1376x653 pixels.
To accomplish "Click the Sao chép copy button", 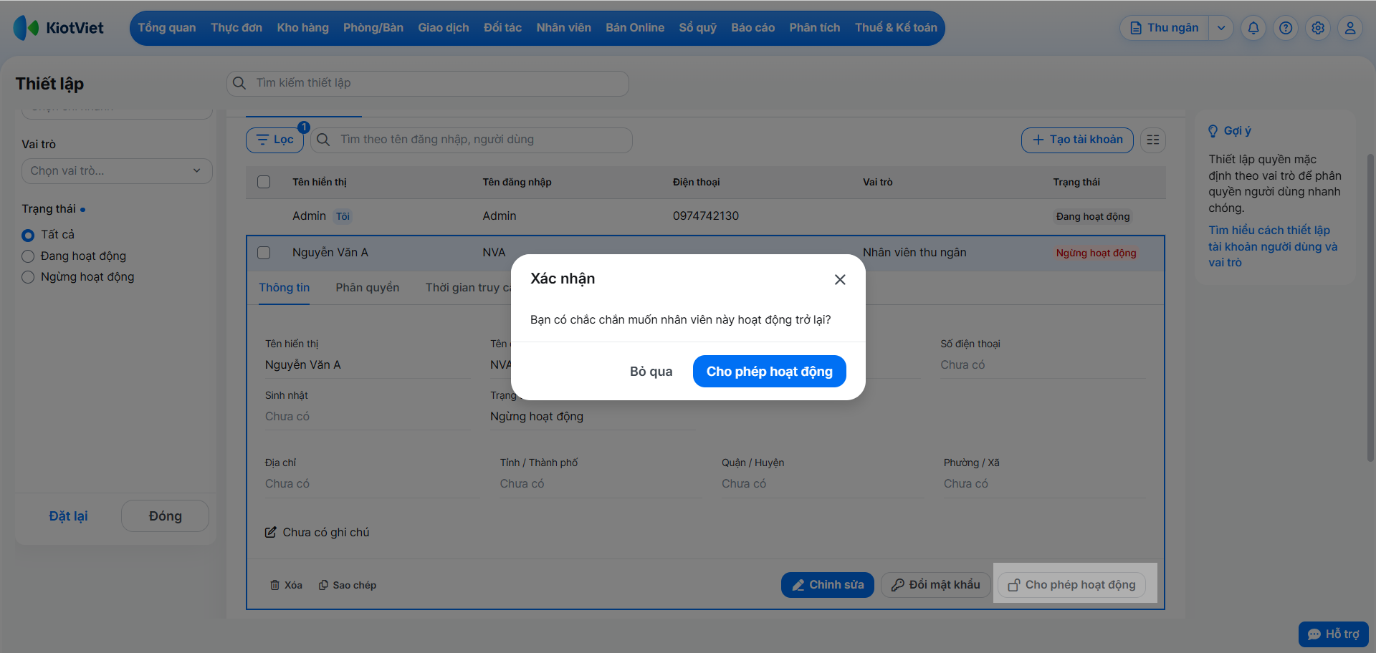I will 348,585.
